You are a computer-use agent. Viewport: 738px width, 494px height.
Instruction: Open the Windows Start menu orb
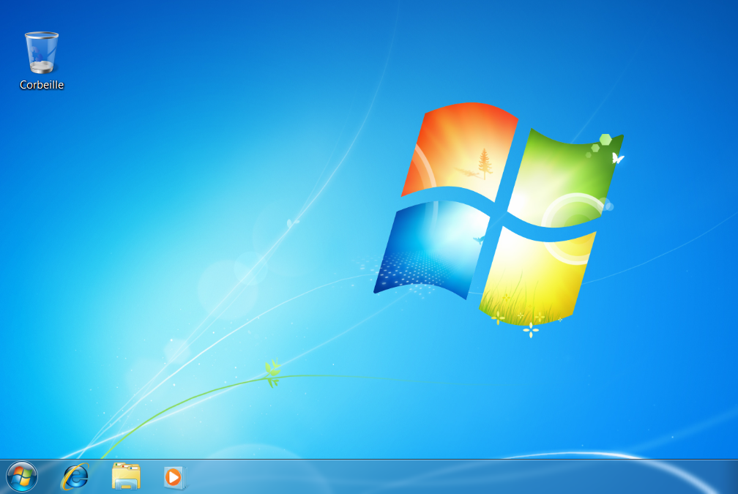click(22, 477)
